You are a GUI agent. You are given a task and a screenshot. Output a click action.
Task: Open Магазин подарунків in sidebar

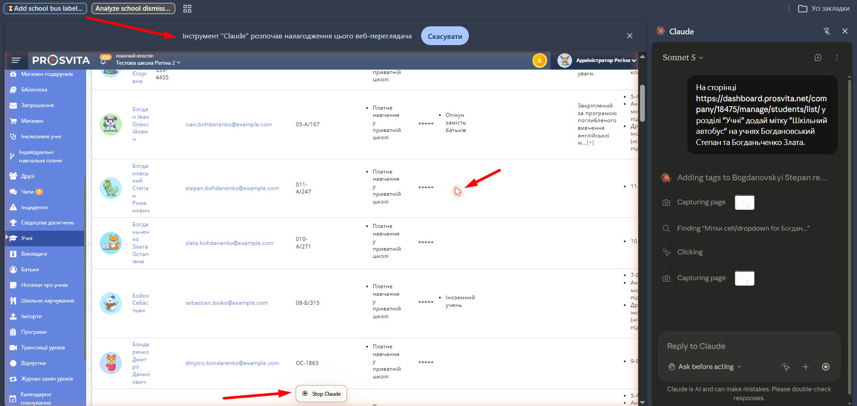tap(46, 74)
